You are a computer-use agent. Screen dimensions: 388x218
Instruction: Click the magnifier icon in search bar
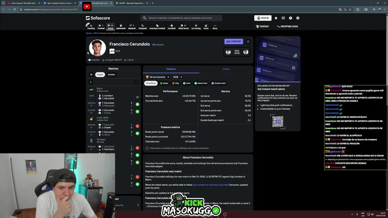click(145, 18)
